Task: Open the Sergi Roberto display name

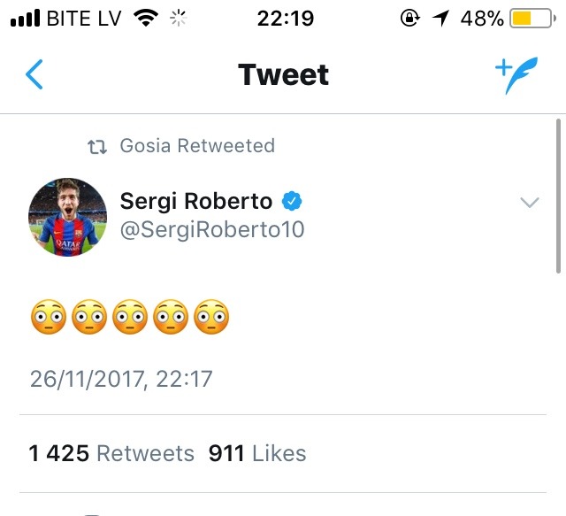Action: [196, 201]
